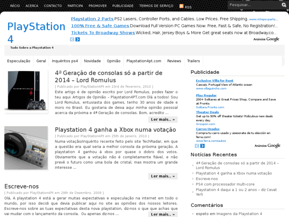289x217 pixels.
Task: Click Anúncios Google label in the sidebar
Action: (268, 146)
